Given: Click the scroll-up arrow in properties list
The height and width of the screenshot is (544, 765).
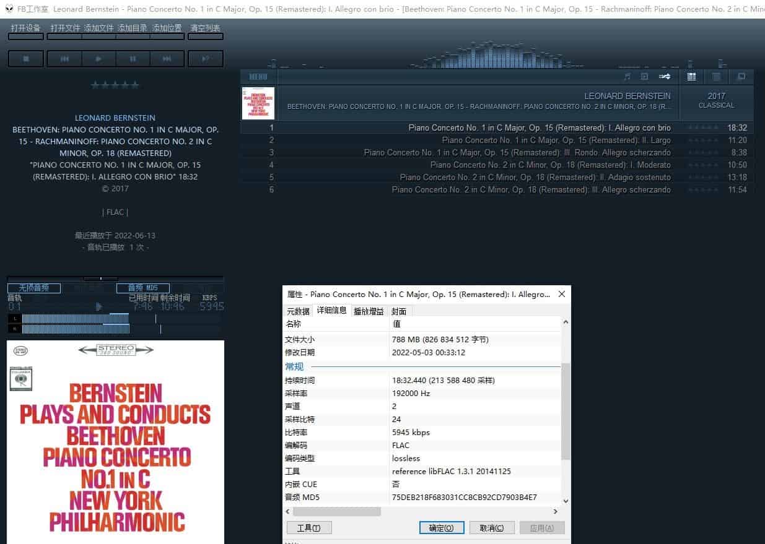Looking at the screenshot, I should pyautogui.click(x=566, y=323).
